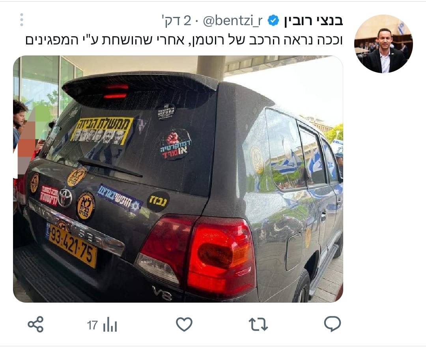
Task: Open the author's profile picture
Action: click(383, 44)
